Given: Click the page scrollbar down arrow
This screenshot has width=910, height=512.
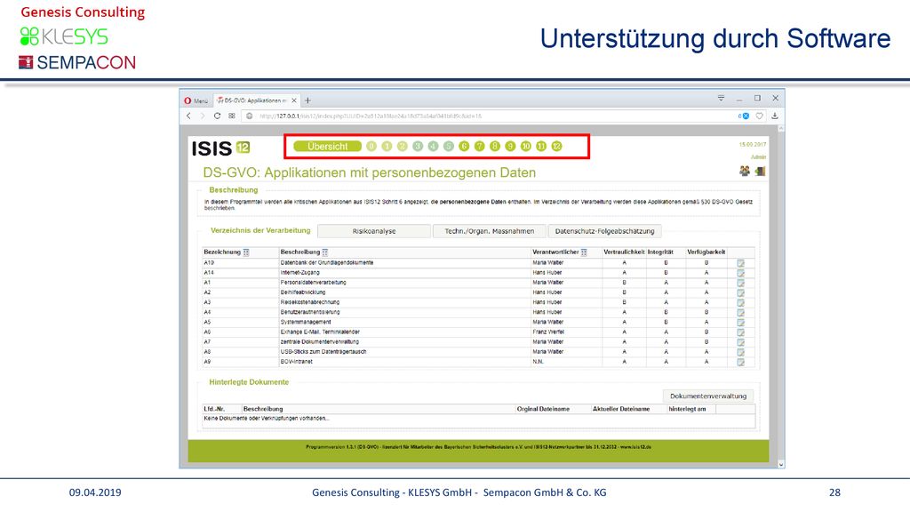Looking at the screenshot, I should coord(780,464).
